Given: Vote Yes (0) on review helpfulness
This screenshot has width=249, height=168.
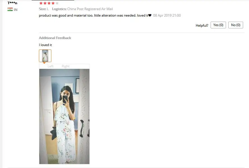Looking at the screenshot, I should coord(218,25).
